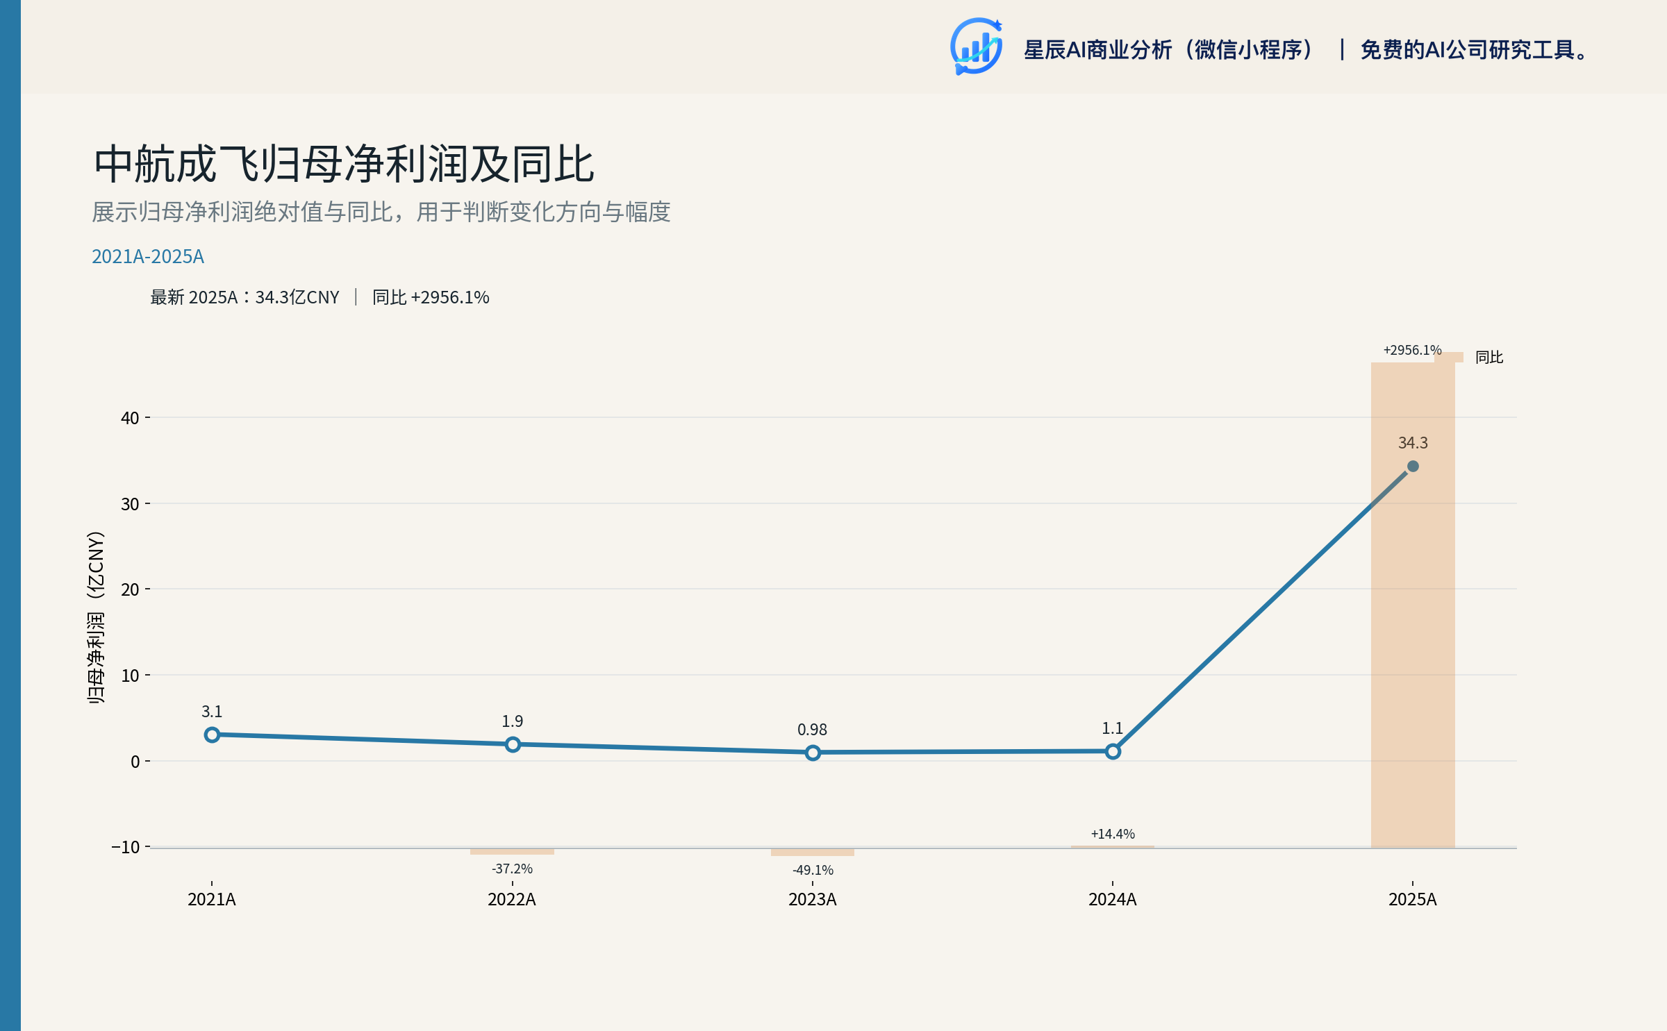Click the 1.1 value label

1113,728
